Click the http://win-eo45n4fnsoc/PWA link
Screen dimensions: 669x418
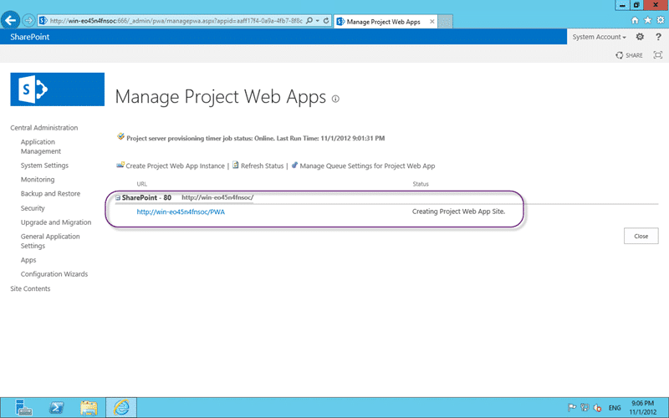click(181, 212)
